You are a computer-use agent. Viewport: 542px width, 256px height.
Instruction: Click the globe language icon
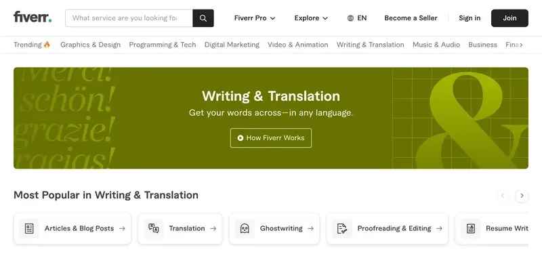[x=350, y=18]
